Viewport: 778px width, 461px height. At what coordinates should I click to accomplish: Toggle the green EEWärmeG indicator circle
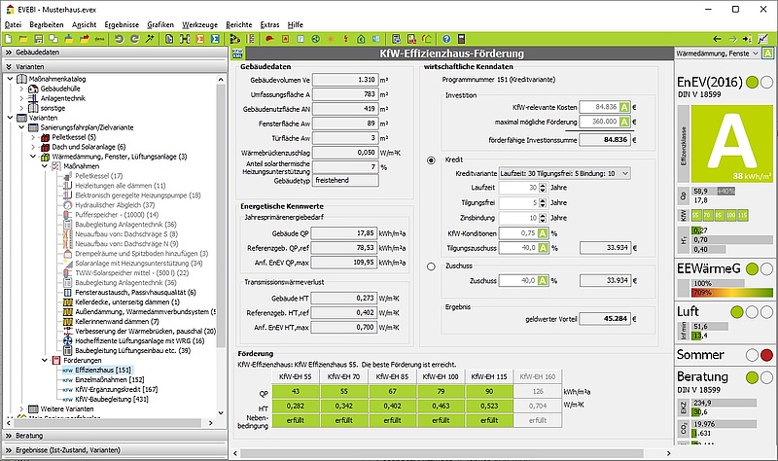(752, 269)
